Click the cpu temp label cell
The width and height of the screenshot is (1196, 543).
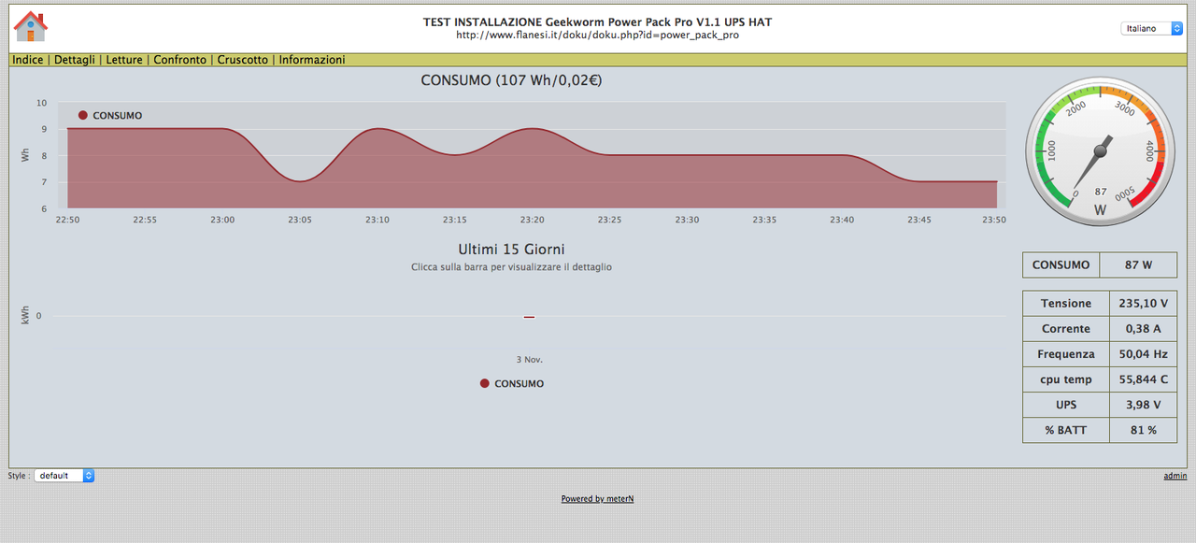1066,379
